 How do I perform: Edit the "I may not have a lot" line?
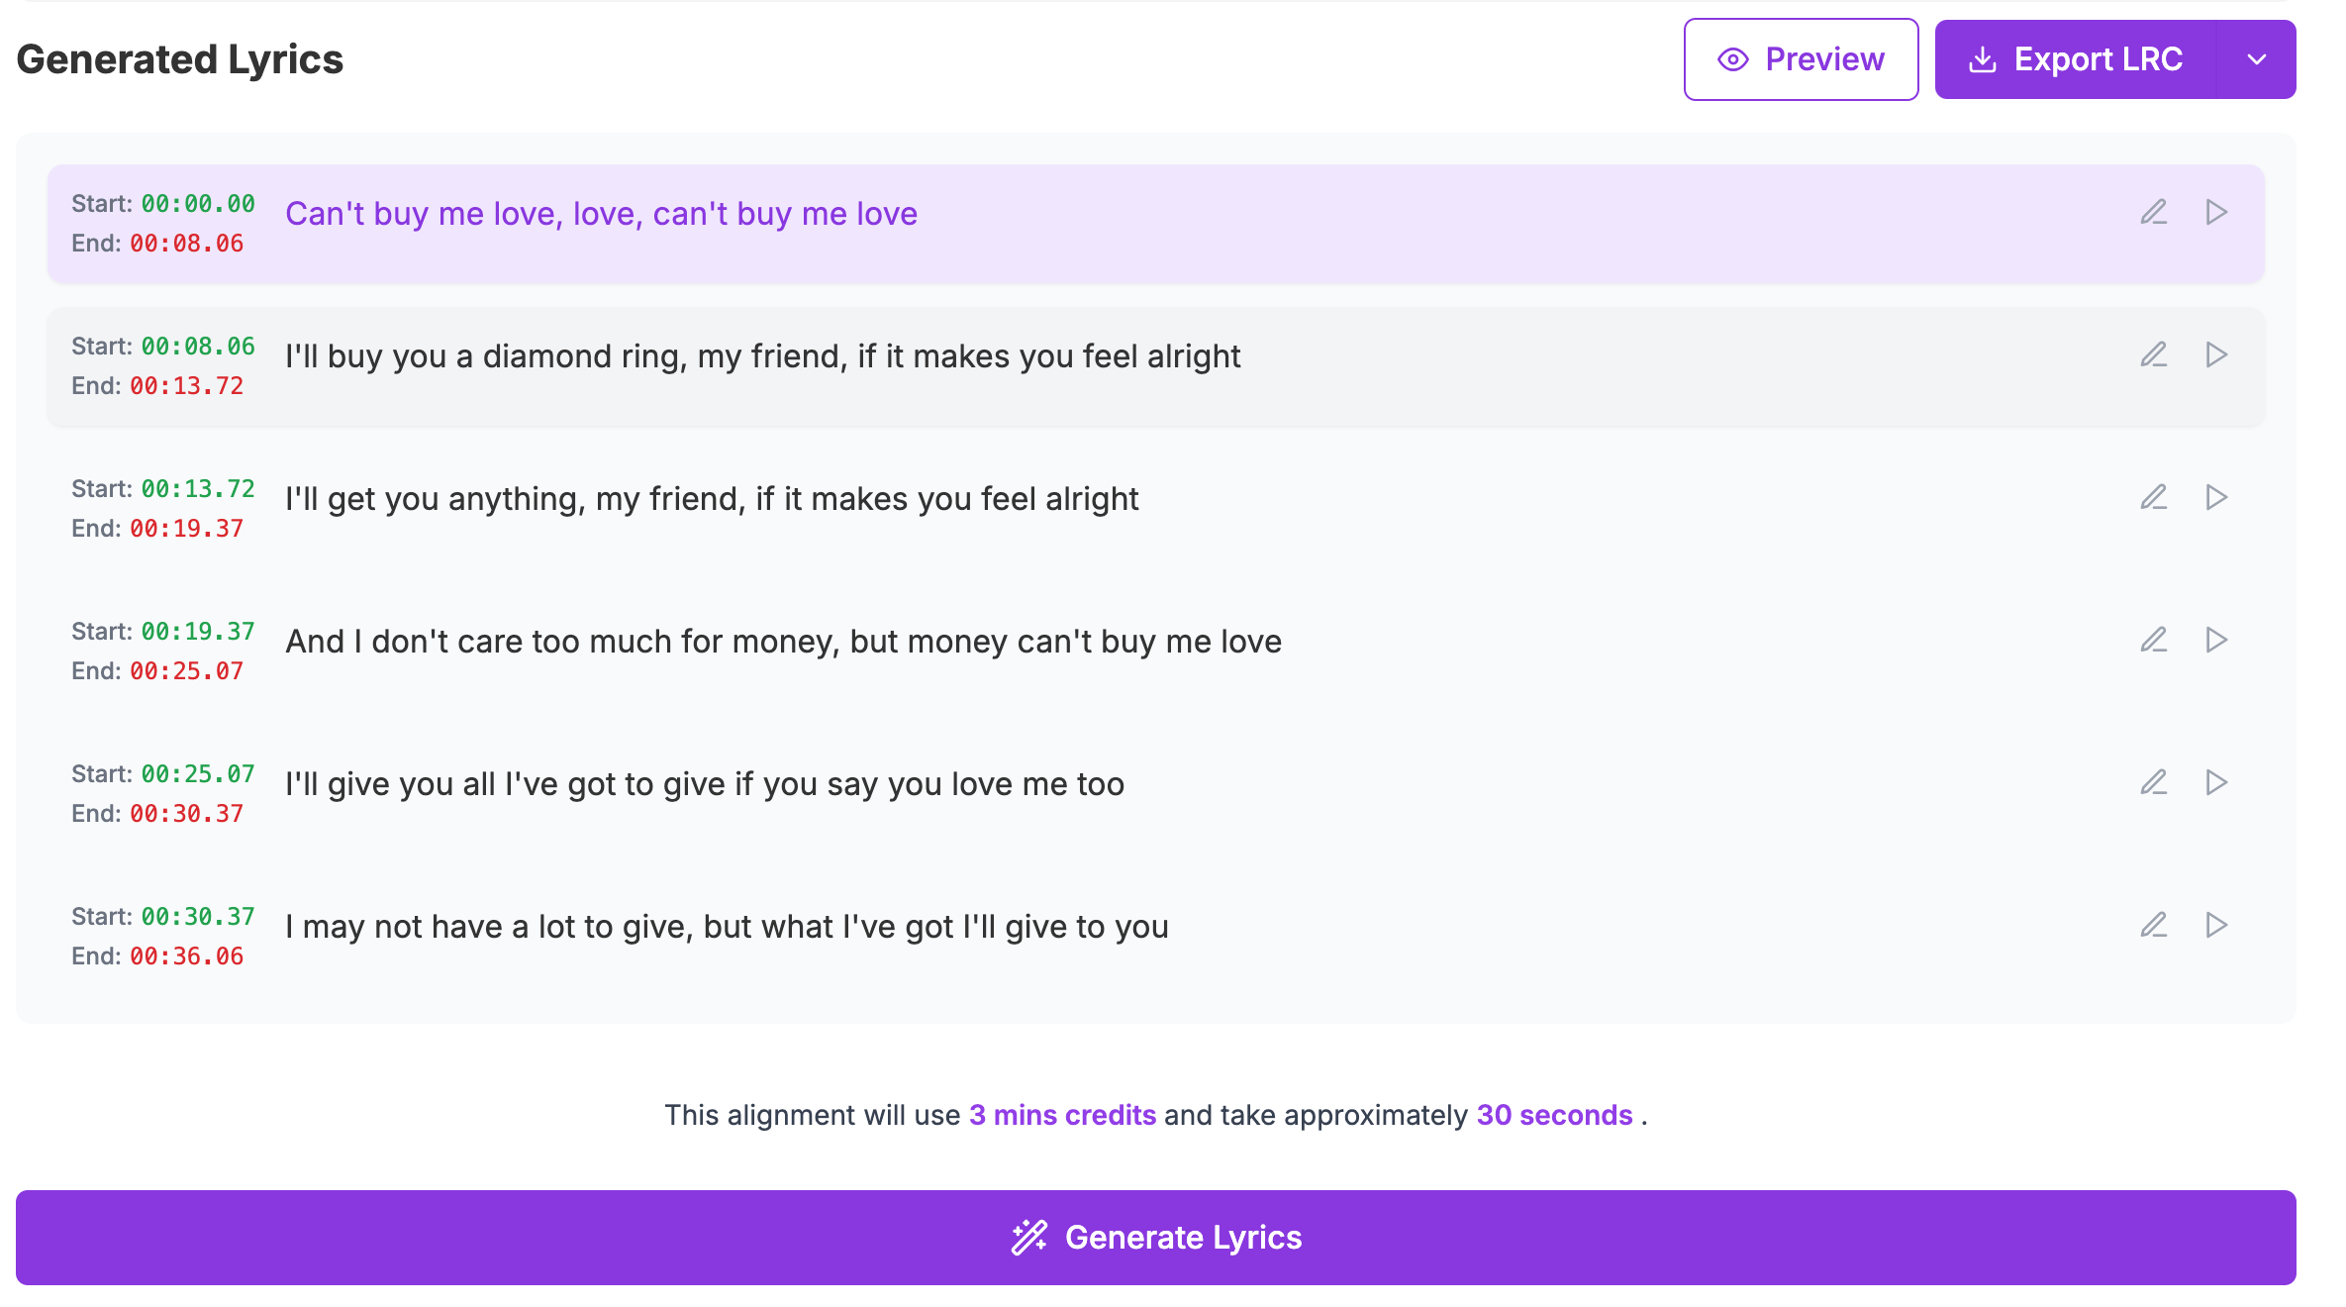[x=2154, y=925]
